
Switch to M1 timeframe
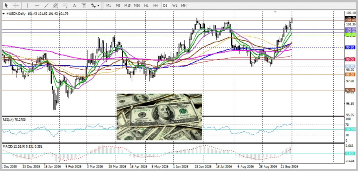pos(109,6)
